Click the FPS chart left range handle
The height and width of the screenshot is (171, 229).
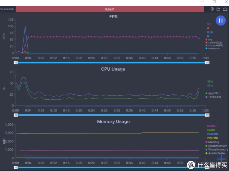coord(16,63)
